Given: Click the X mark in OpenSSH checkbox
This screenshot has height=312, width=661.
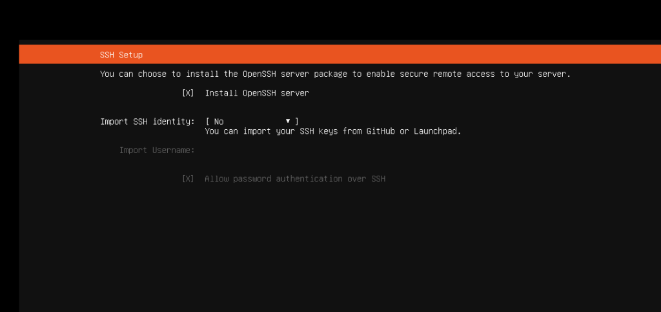Looking at the screenshot, I should pos(188,93).
